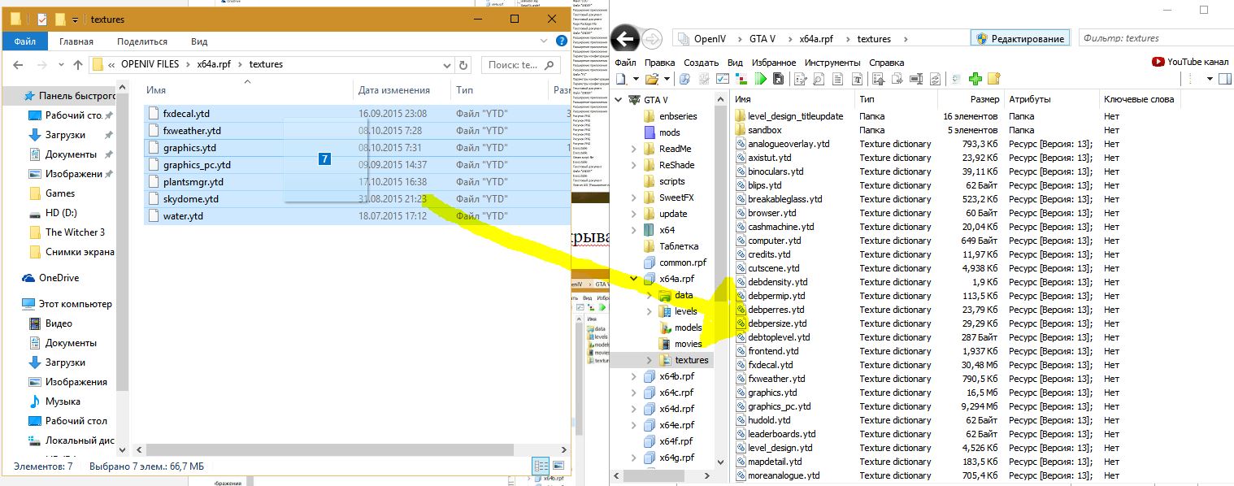Click the checklist icon in OpenIV toolbar

(x=722, y=79)
